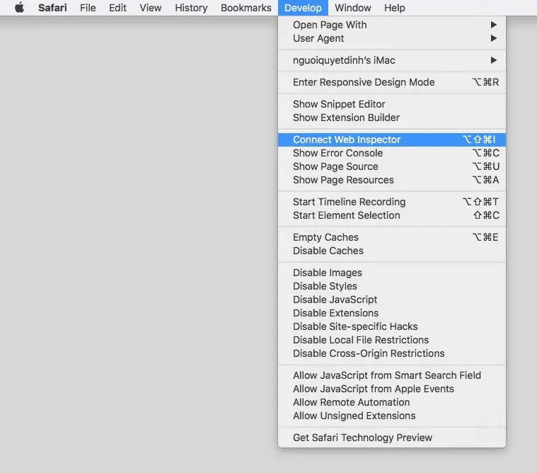
Task: Toggle Disable Caches
Action: tap(392, 251)
